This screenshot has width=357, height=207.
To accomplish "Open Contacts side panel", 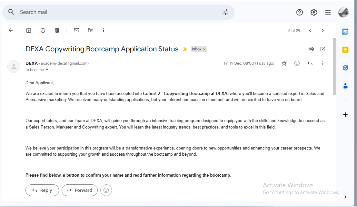I will click(345, 86).
